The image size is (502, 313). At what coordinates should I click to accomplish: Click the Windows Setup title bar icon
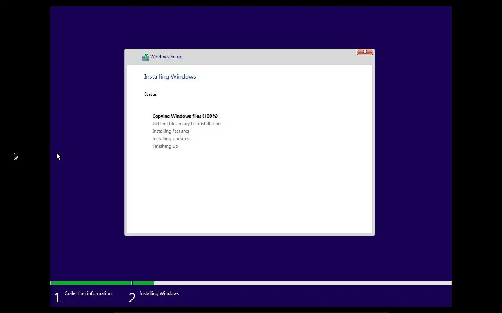pyautogui.click(x=145, y=57)
